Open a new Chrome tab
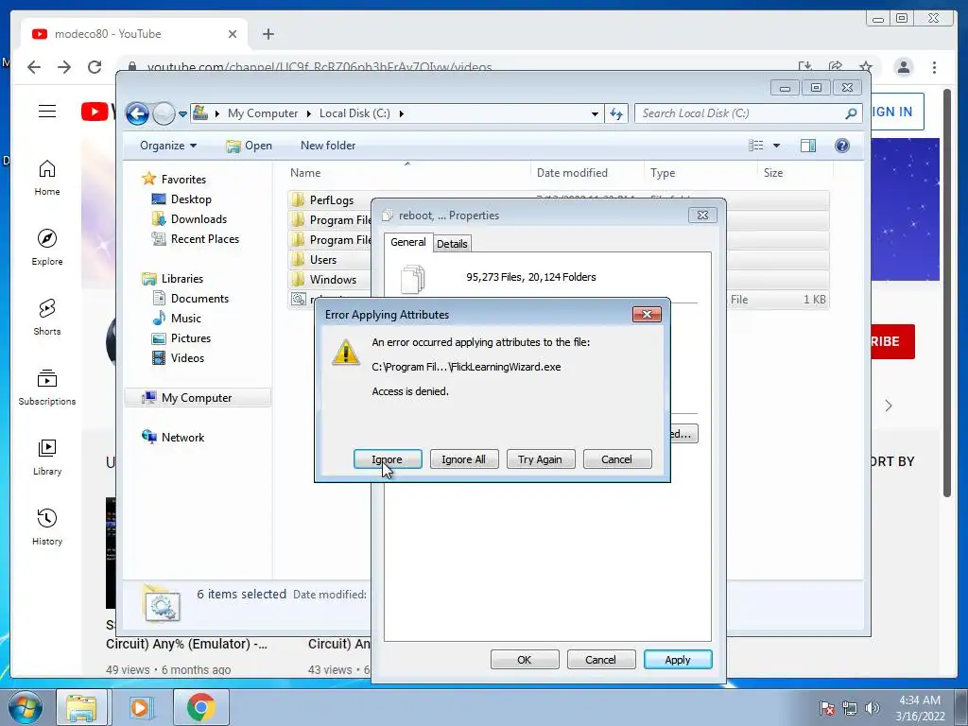Image resolution: width=968 pixels, height=726 pixels. [268, 34]
